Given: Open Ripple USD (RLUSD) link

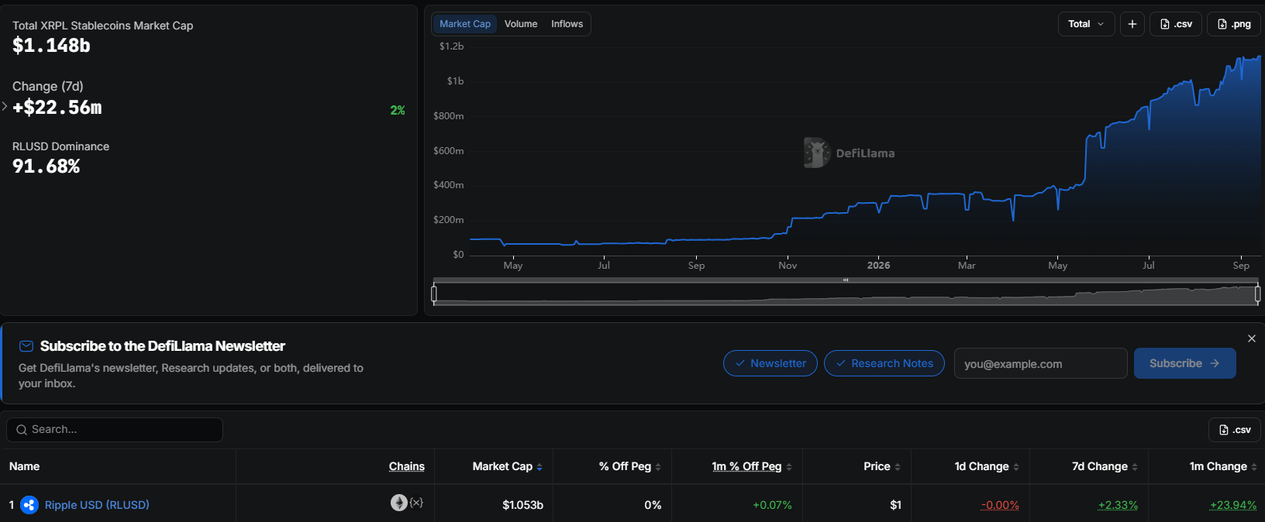Looking at the screenshot, I should [x=97, y=505].
